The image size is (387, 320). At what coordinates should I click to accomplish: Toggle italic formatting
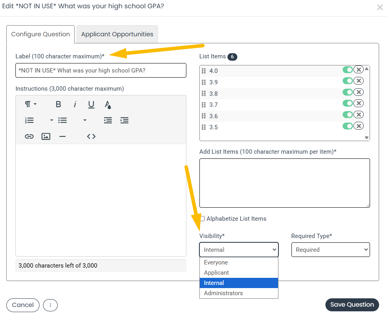click(x=75, y=104)
